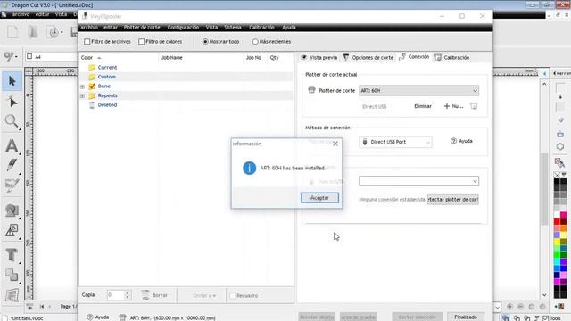The width and height of the screenshot is (571, 321).
Task: Open the Opciones de corte tab
Action: (x=368, y=57)
